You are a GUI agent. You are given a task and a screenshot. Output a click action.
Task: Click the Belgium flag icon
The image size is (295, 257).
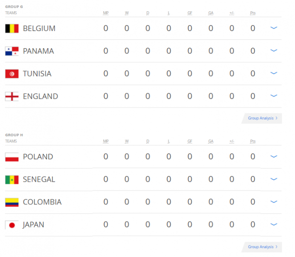(12, 29)
